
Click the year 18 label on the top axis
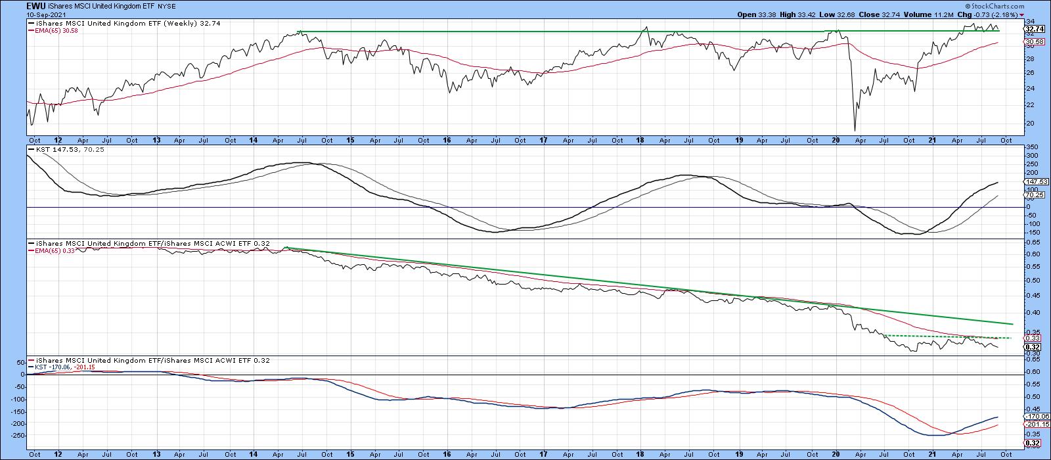[x=640, y=140]
